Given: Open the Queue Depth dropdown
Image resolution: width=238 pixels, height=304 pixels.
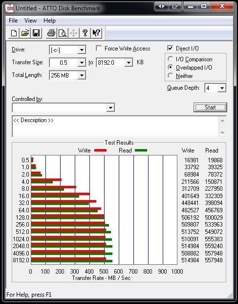Looking at the screenshot, I should [x=222, y=88].
